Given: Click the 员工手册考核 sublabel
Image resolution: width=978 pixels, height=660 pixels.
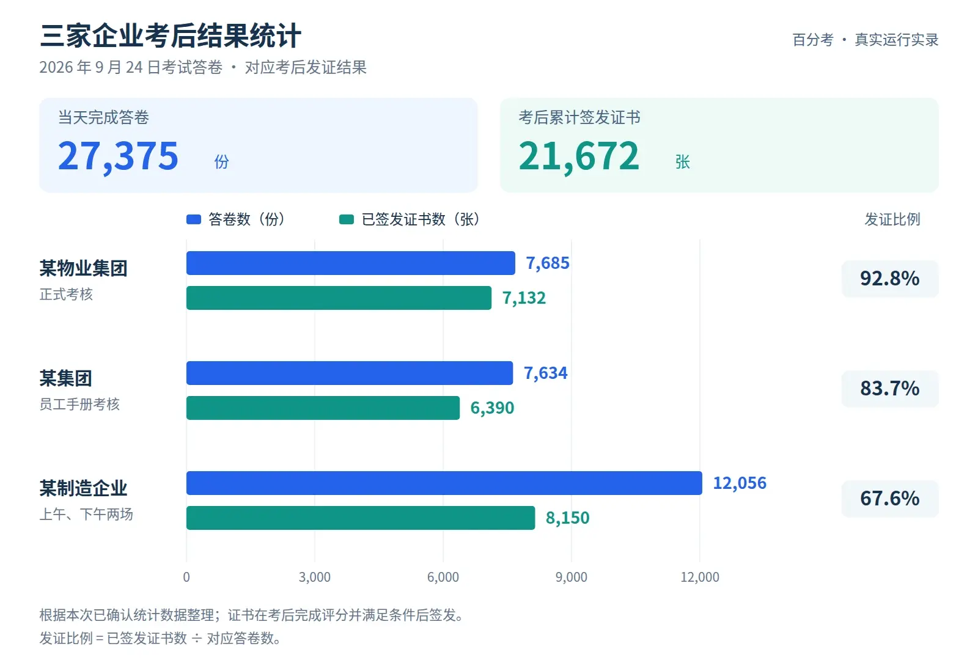Looking at the screenshot, I should [79, 405].
